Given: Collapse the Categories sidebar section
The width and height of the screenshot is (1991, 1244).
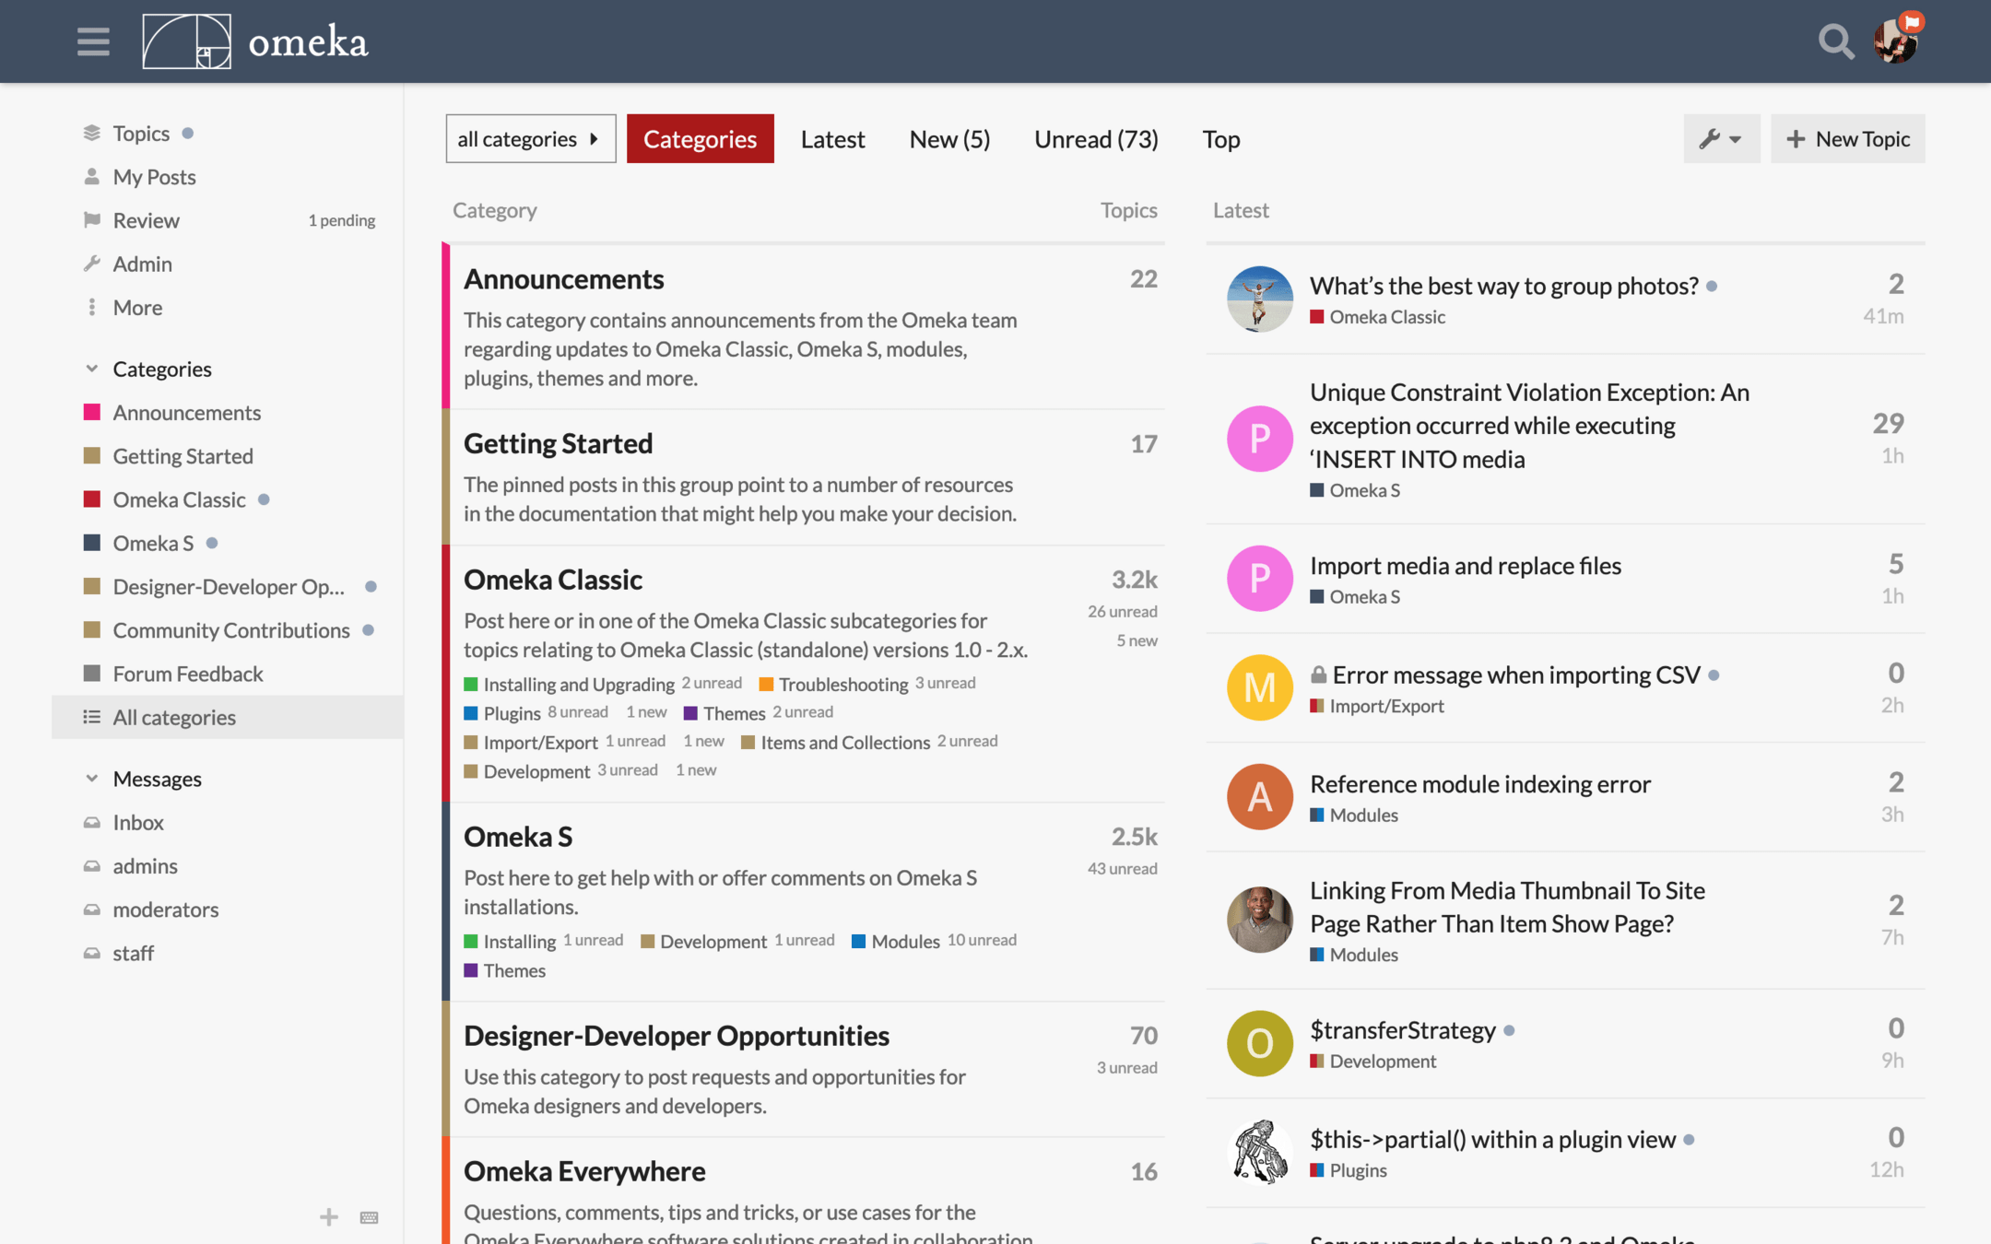Looking at the screenshot, I should 92,369.
